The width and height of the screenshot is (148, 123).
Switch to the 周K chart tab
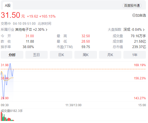86,55
